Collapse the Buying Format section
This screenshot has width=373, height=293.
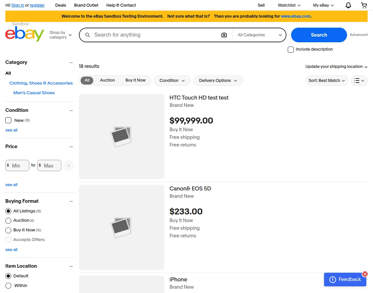tap(71, 201)
